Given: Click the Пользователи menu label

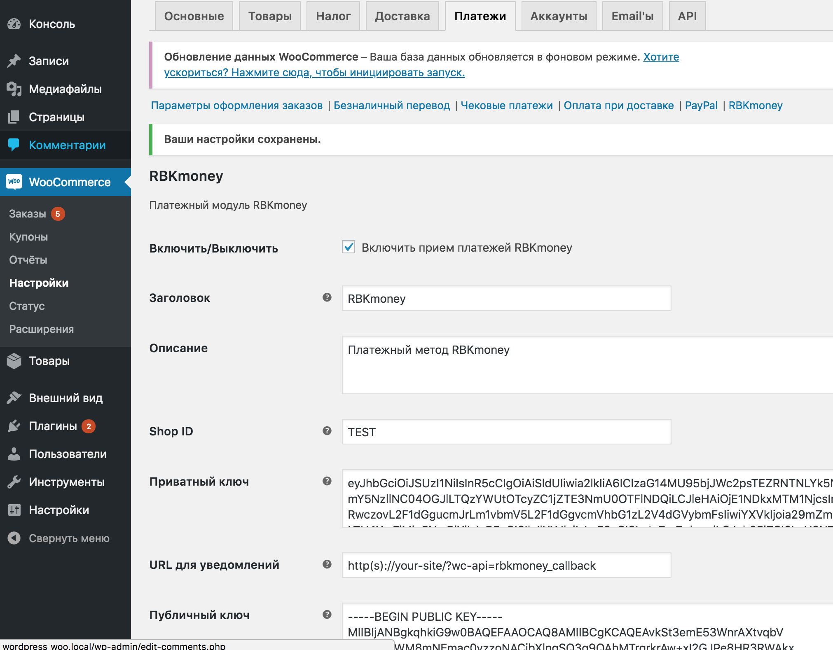Looking at the screenshot, I should coord(68,454).
